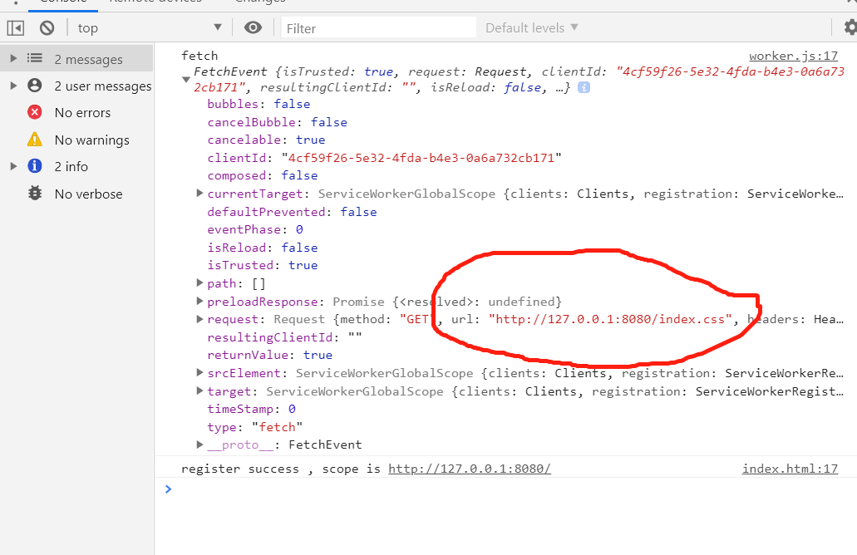Select the 'eventPhase: 0' text
The height and width of the screenshot is (555, 857).
click(255, 229)
